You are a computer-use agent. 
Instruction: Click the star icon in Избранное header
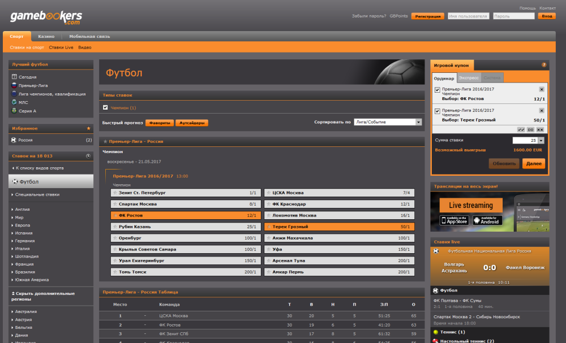point(88,128)
